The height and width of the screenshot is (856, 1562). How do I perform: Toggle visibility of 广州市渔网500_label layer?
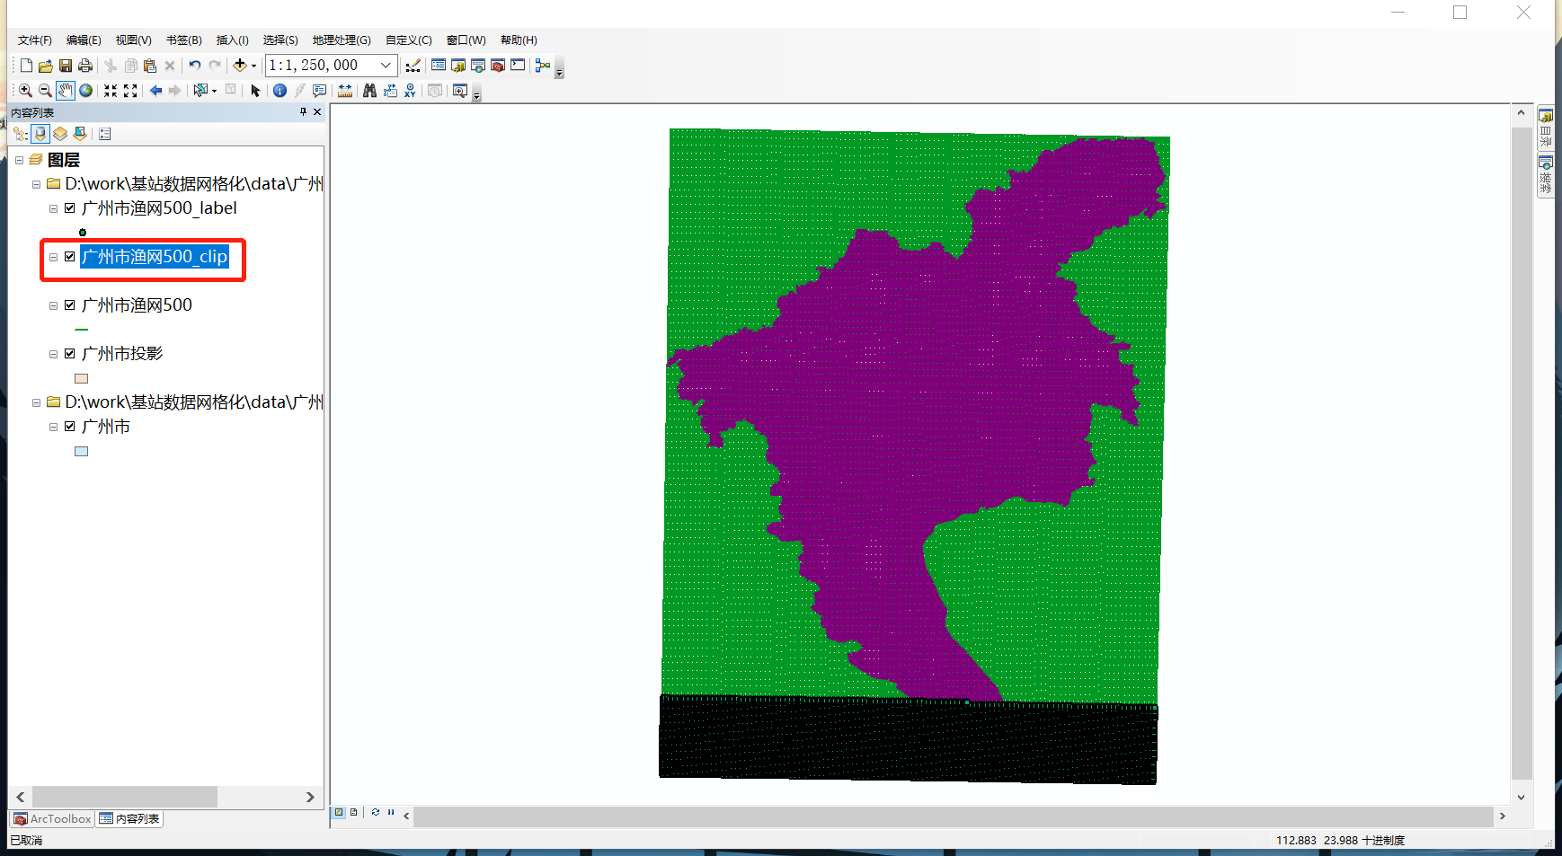tap(69, 208)
